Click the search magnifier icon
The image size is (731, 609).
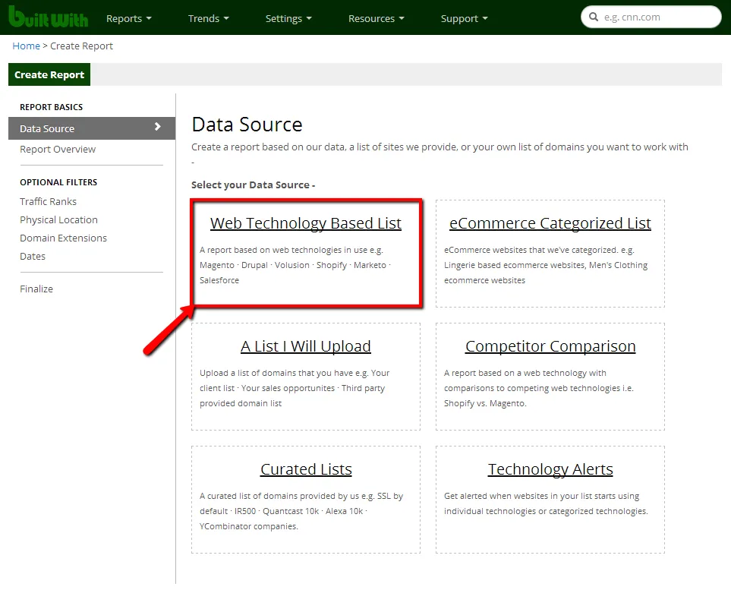pos(594,17)
